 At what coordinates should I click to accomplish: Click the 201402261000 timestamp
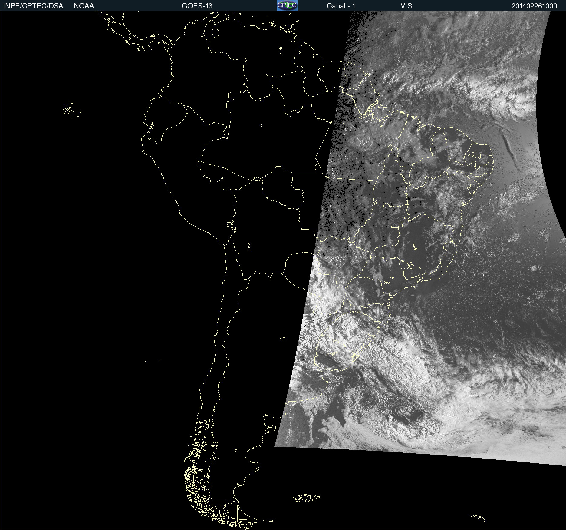coord(534,6)
